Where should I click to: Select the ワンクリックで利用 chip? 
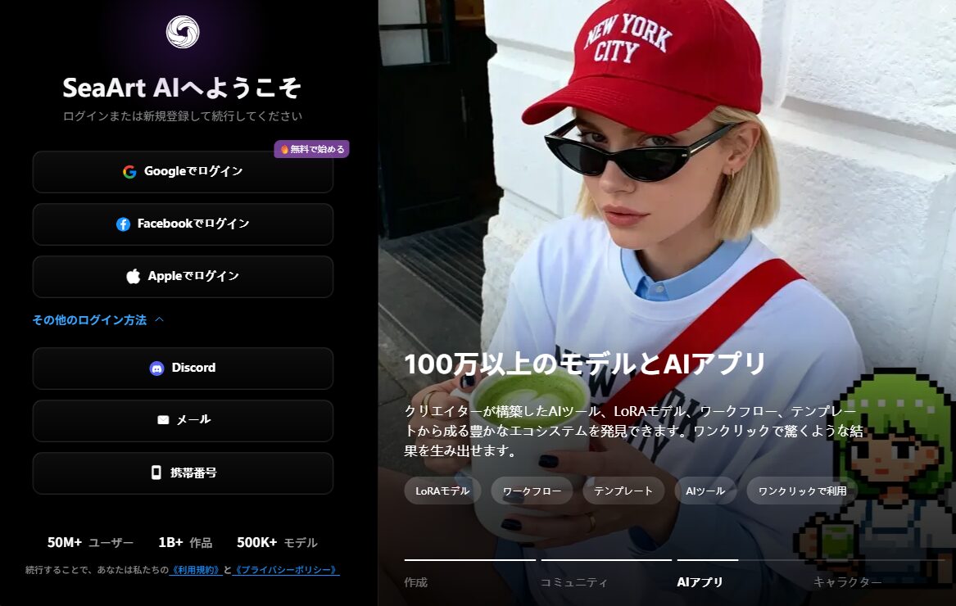coord(802,491)
